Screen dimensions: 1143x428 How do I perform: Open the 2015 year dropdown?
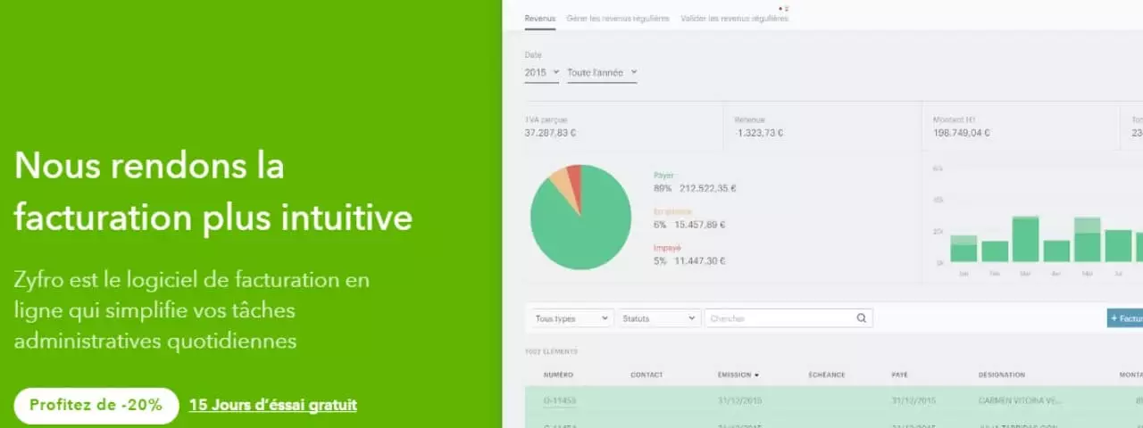(x=542, y=72)
